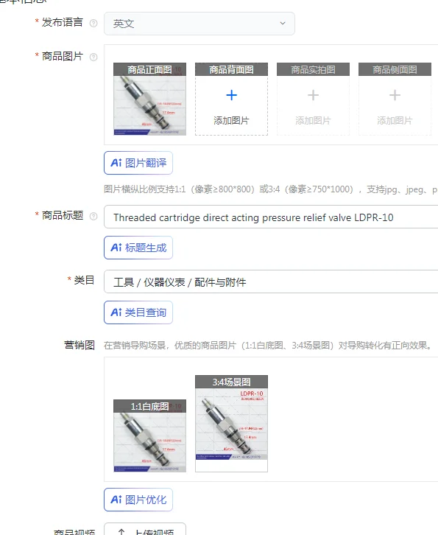This screenshot has height=535, width=438.
Task: Click the 上传视频 upload button
Action: pos(145,529)
